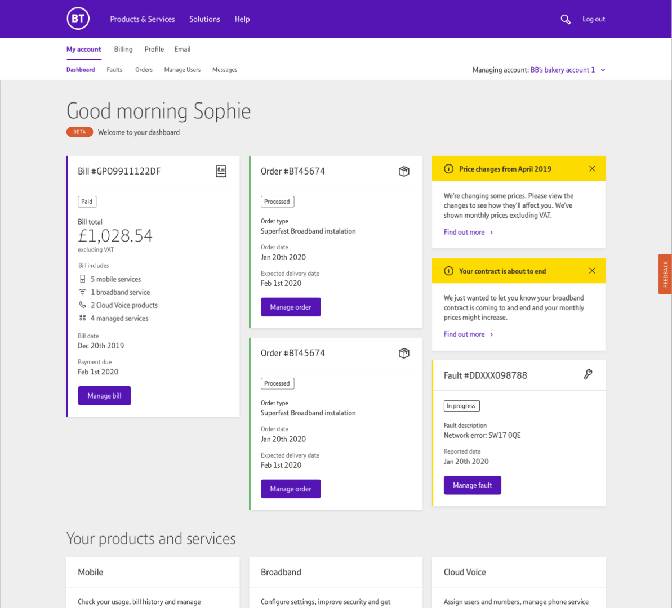The height and width of the screenshot is (608, 672).
Task: Dismiss the Price changes from April 2019 notice
Action: (x=592, y=168)
